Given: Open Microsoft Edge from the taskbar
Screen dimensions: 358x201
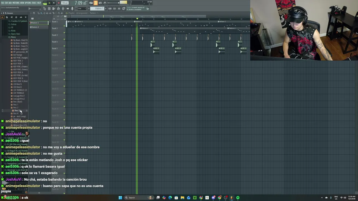Looking at the screenshot, I should pos(170,198).
